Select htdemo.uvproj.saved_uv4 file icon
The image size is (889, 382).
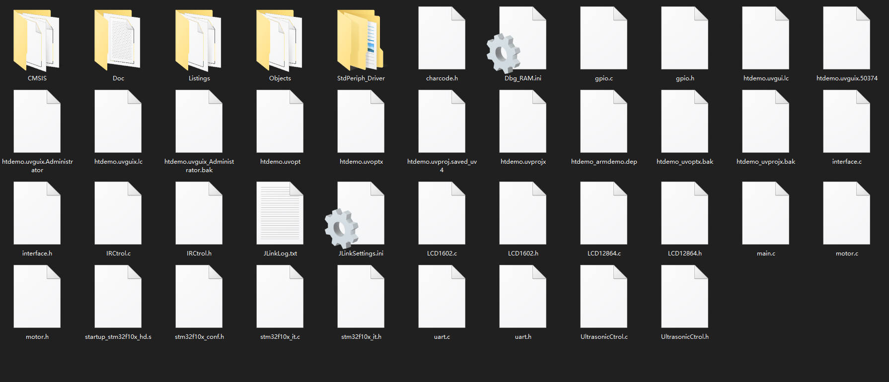442,121
